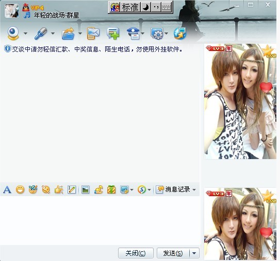Open report/police cap icon
280x261 pixels.
pyautogui.click(x=133, y=33)
